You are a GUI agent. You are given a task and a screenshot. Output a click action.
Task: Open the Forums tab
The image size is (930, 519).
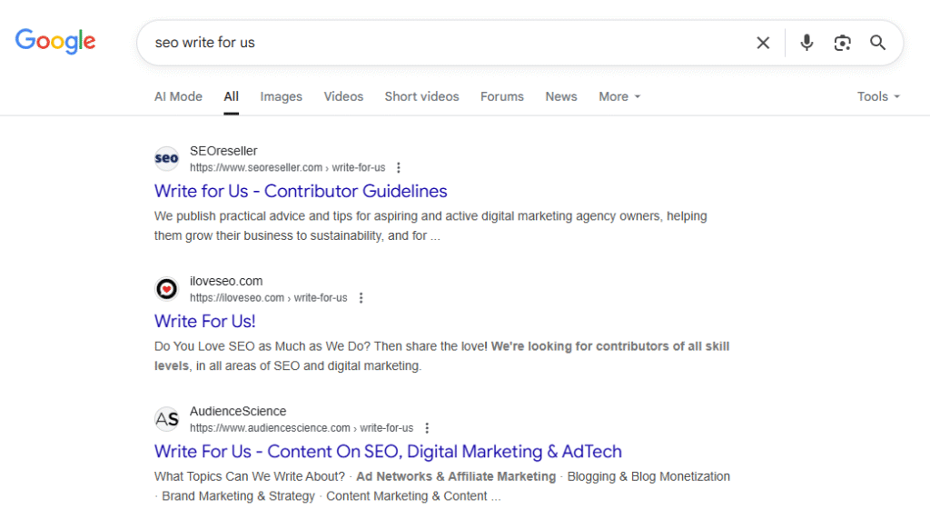[x=501, y=96]
